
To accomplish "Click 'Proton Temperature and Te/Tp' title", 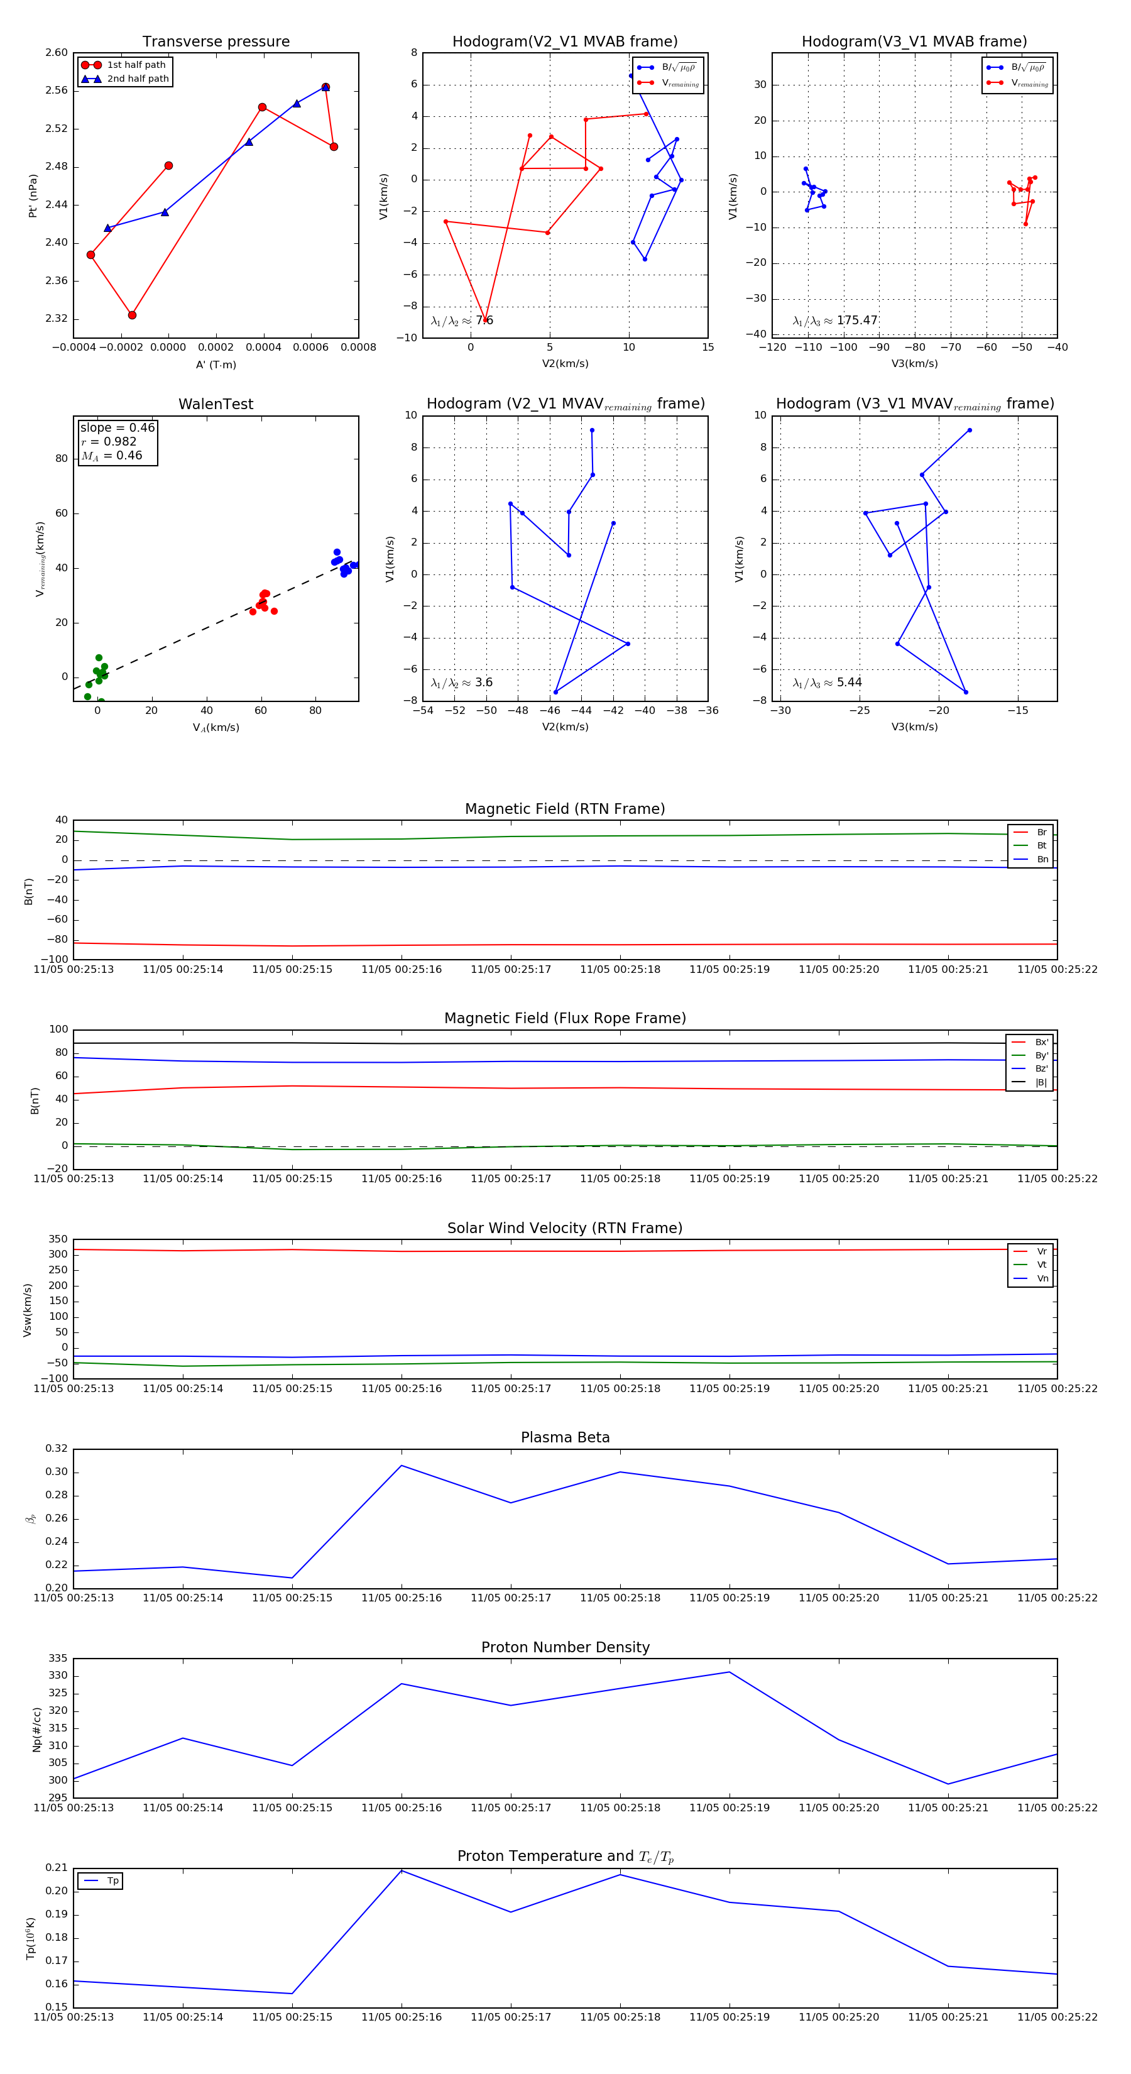I will (565, 1856).
